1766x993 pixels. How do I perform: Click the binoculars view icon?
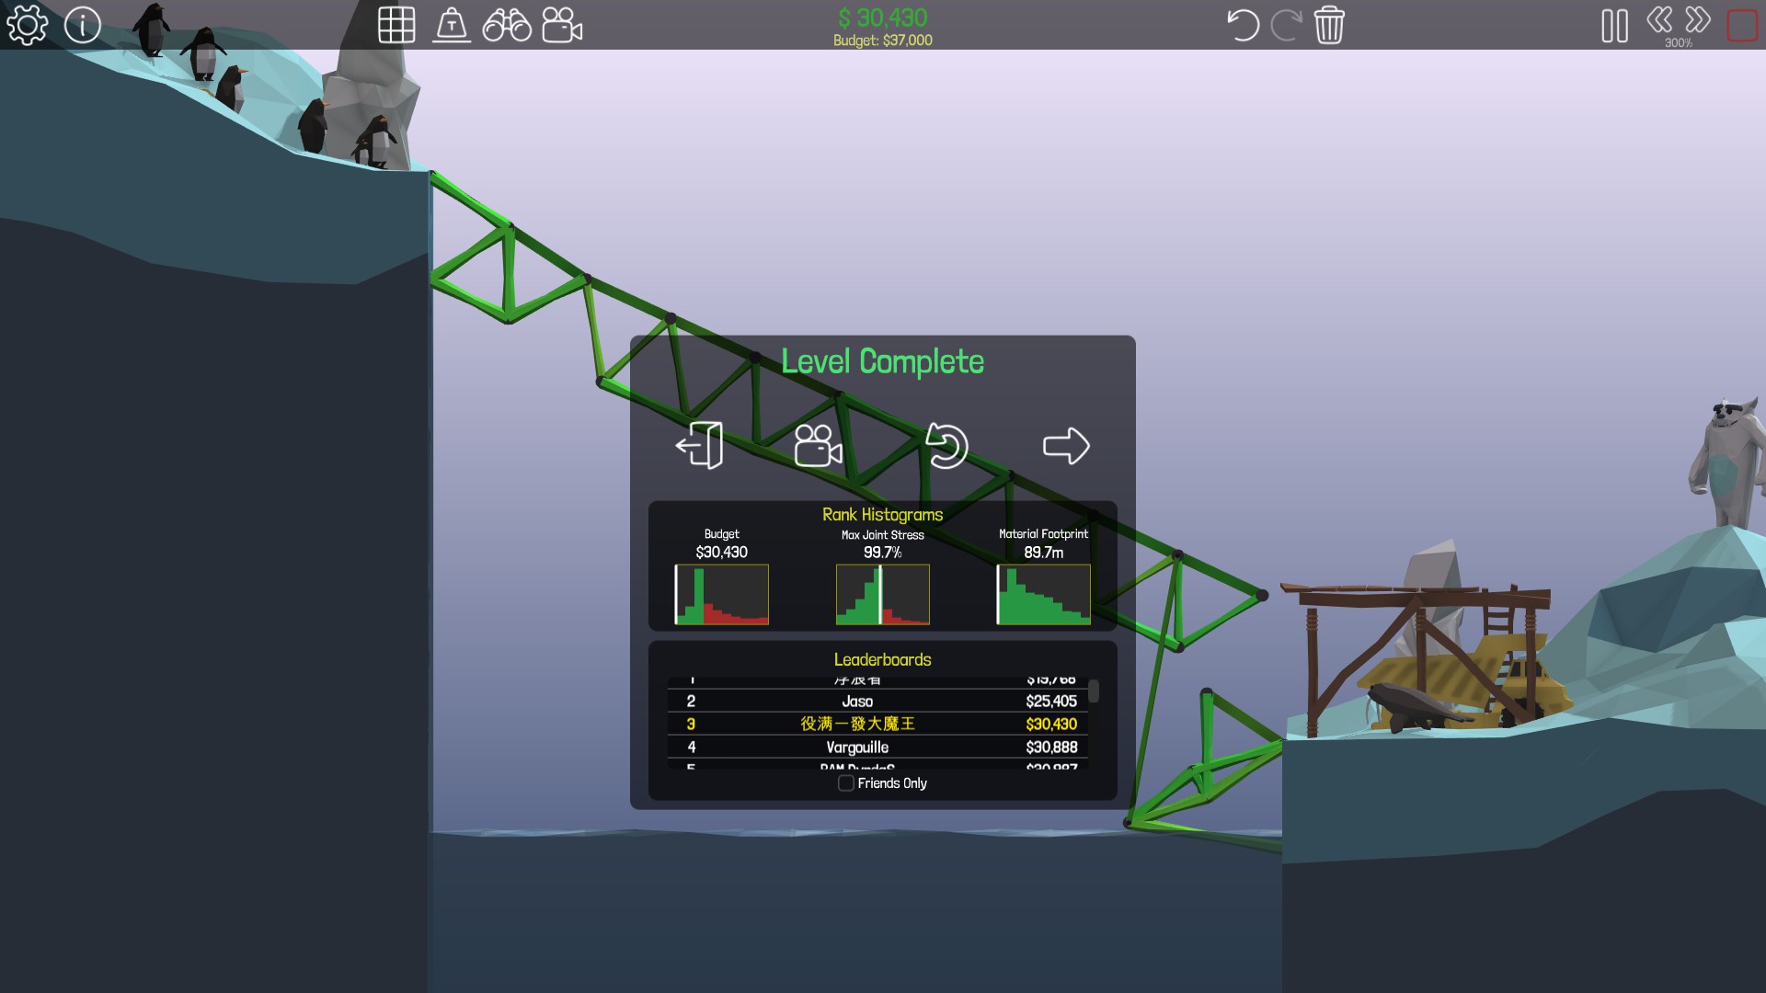click(x=507, y=25)
